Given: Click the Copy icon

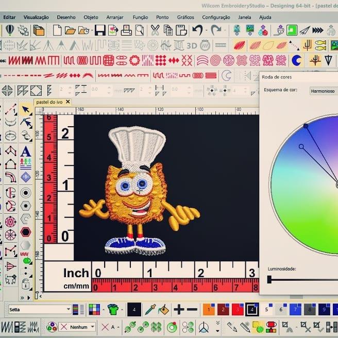Looking at the screenshot, I should 168,30.
